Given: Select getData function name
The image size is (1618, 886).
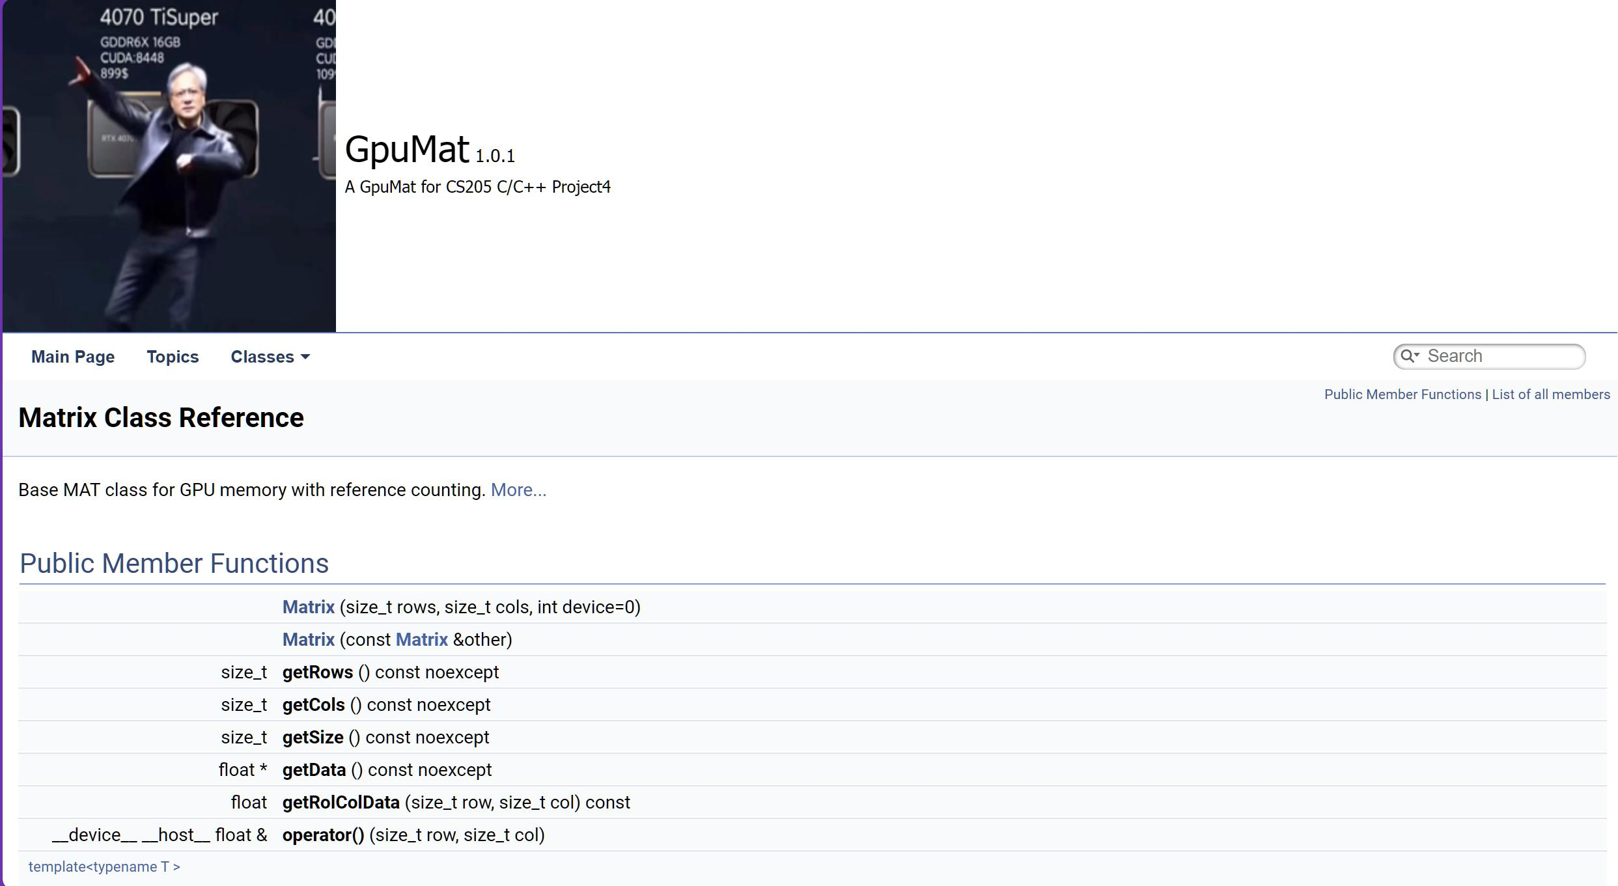Looking at the screenshot, I should click(x=314, y=769).
